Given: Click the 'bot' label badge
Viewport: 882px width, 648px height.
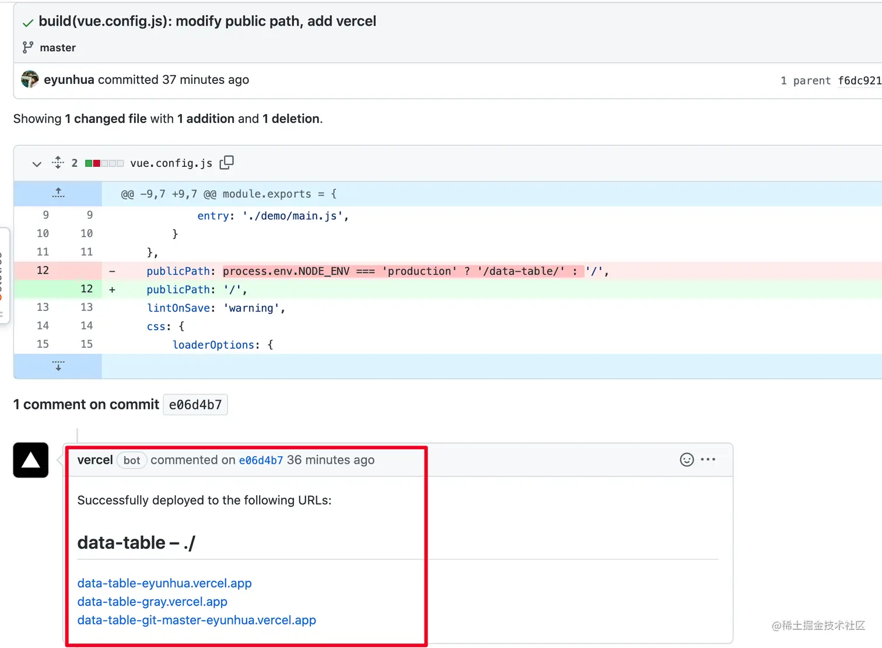Looking at the screenshot, I should [x=132, y=460].
